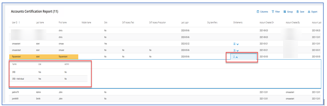Click the CAT Access Test header
The width and height of the screenshot is (327, 106).
(x=128, y=22)
